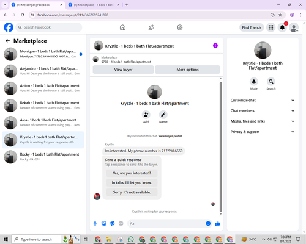The width and height of the screenshot is (306, 244).
Task: Bookmark this page with star icon
Action: pos(280,15)
